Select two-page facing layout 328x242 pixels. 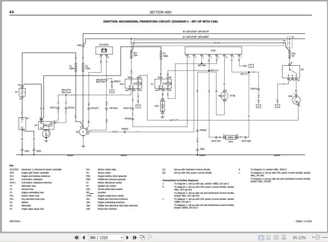click(276, 238)
